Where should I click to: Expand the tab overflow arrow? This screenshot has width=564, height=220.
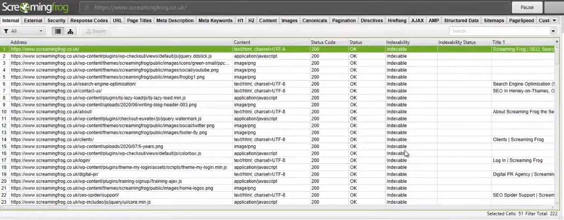point(554,20)
